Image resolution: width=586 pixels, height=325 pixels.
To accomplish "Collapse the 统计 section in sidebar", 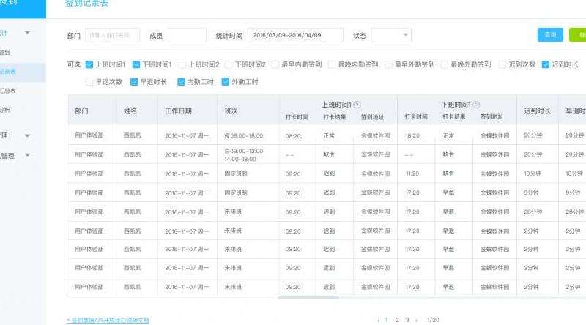I will point(27,33).
